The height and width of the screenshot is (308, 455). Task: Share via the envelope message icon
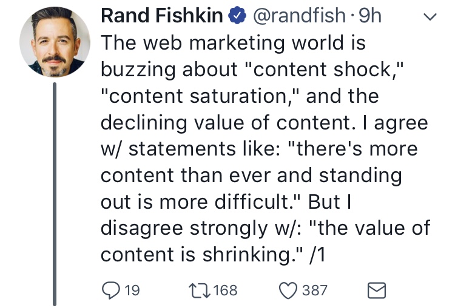pos(377,290)
